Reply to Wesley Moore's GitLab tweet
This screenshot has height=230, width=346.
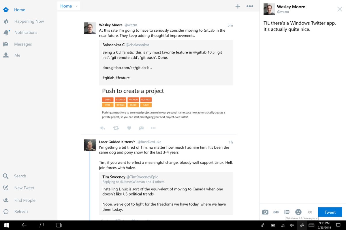(102, 128)
